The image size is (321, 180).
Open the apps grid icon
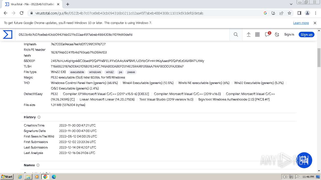[257, 34]
